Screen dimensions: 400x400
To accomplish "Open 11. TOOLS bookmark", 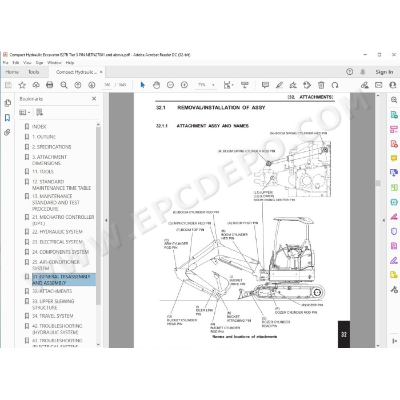I will pos(43,171).
